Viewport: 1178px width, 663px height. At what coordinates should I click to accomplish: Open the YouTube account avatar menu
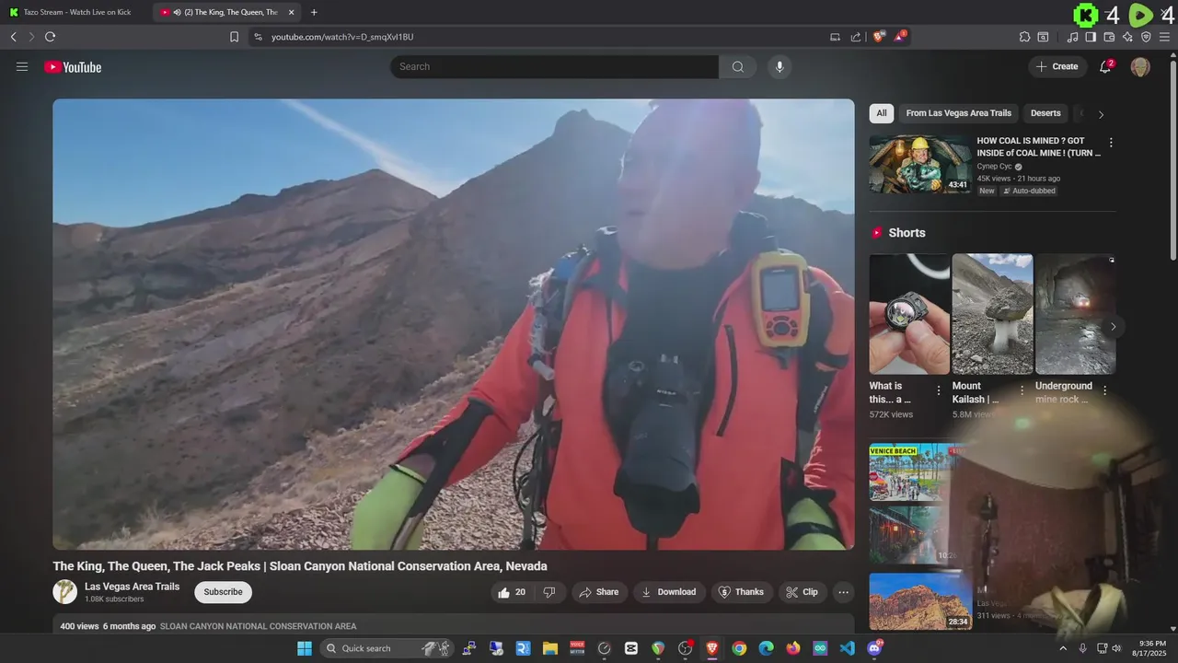coord(1140,66)
